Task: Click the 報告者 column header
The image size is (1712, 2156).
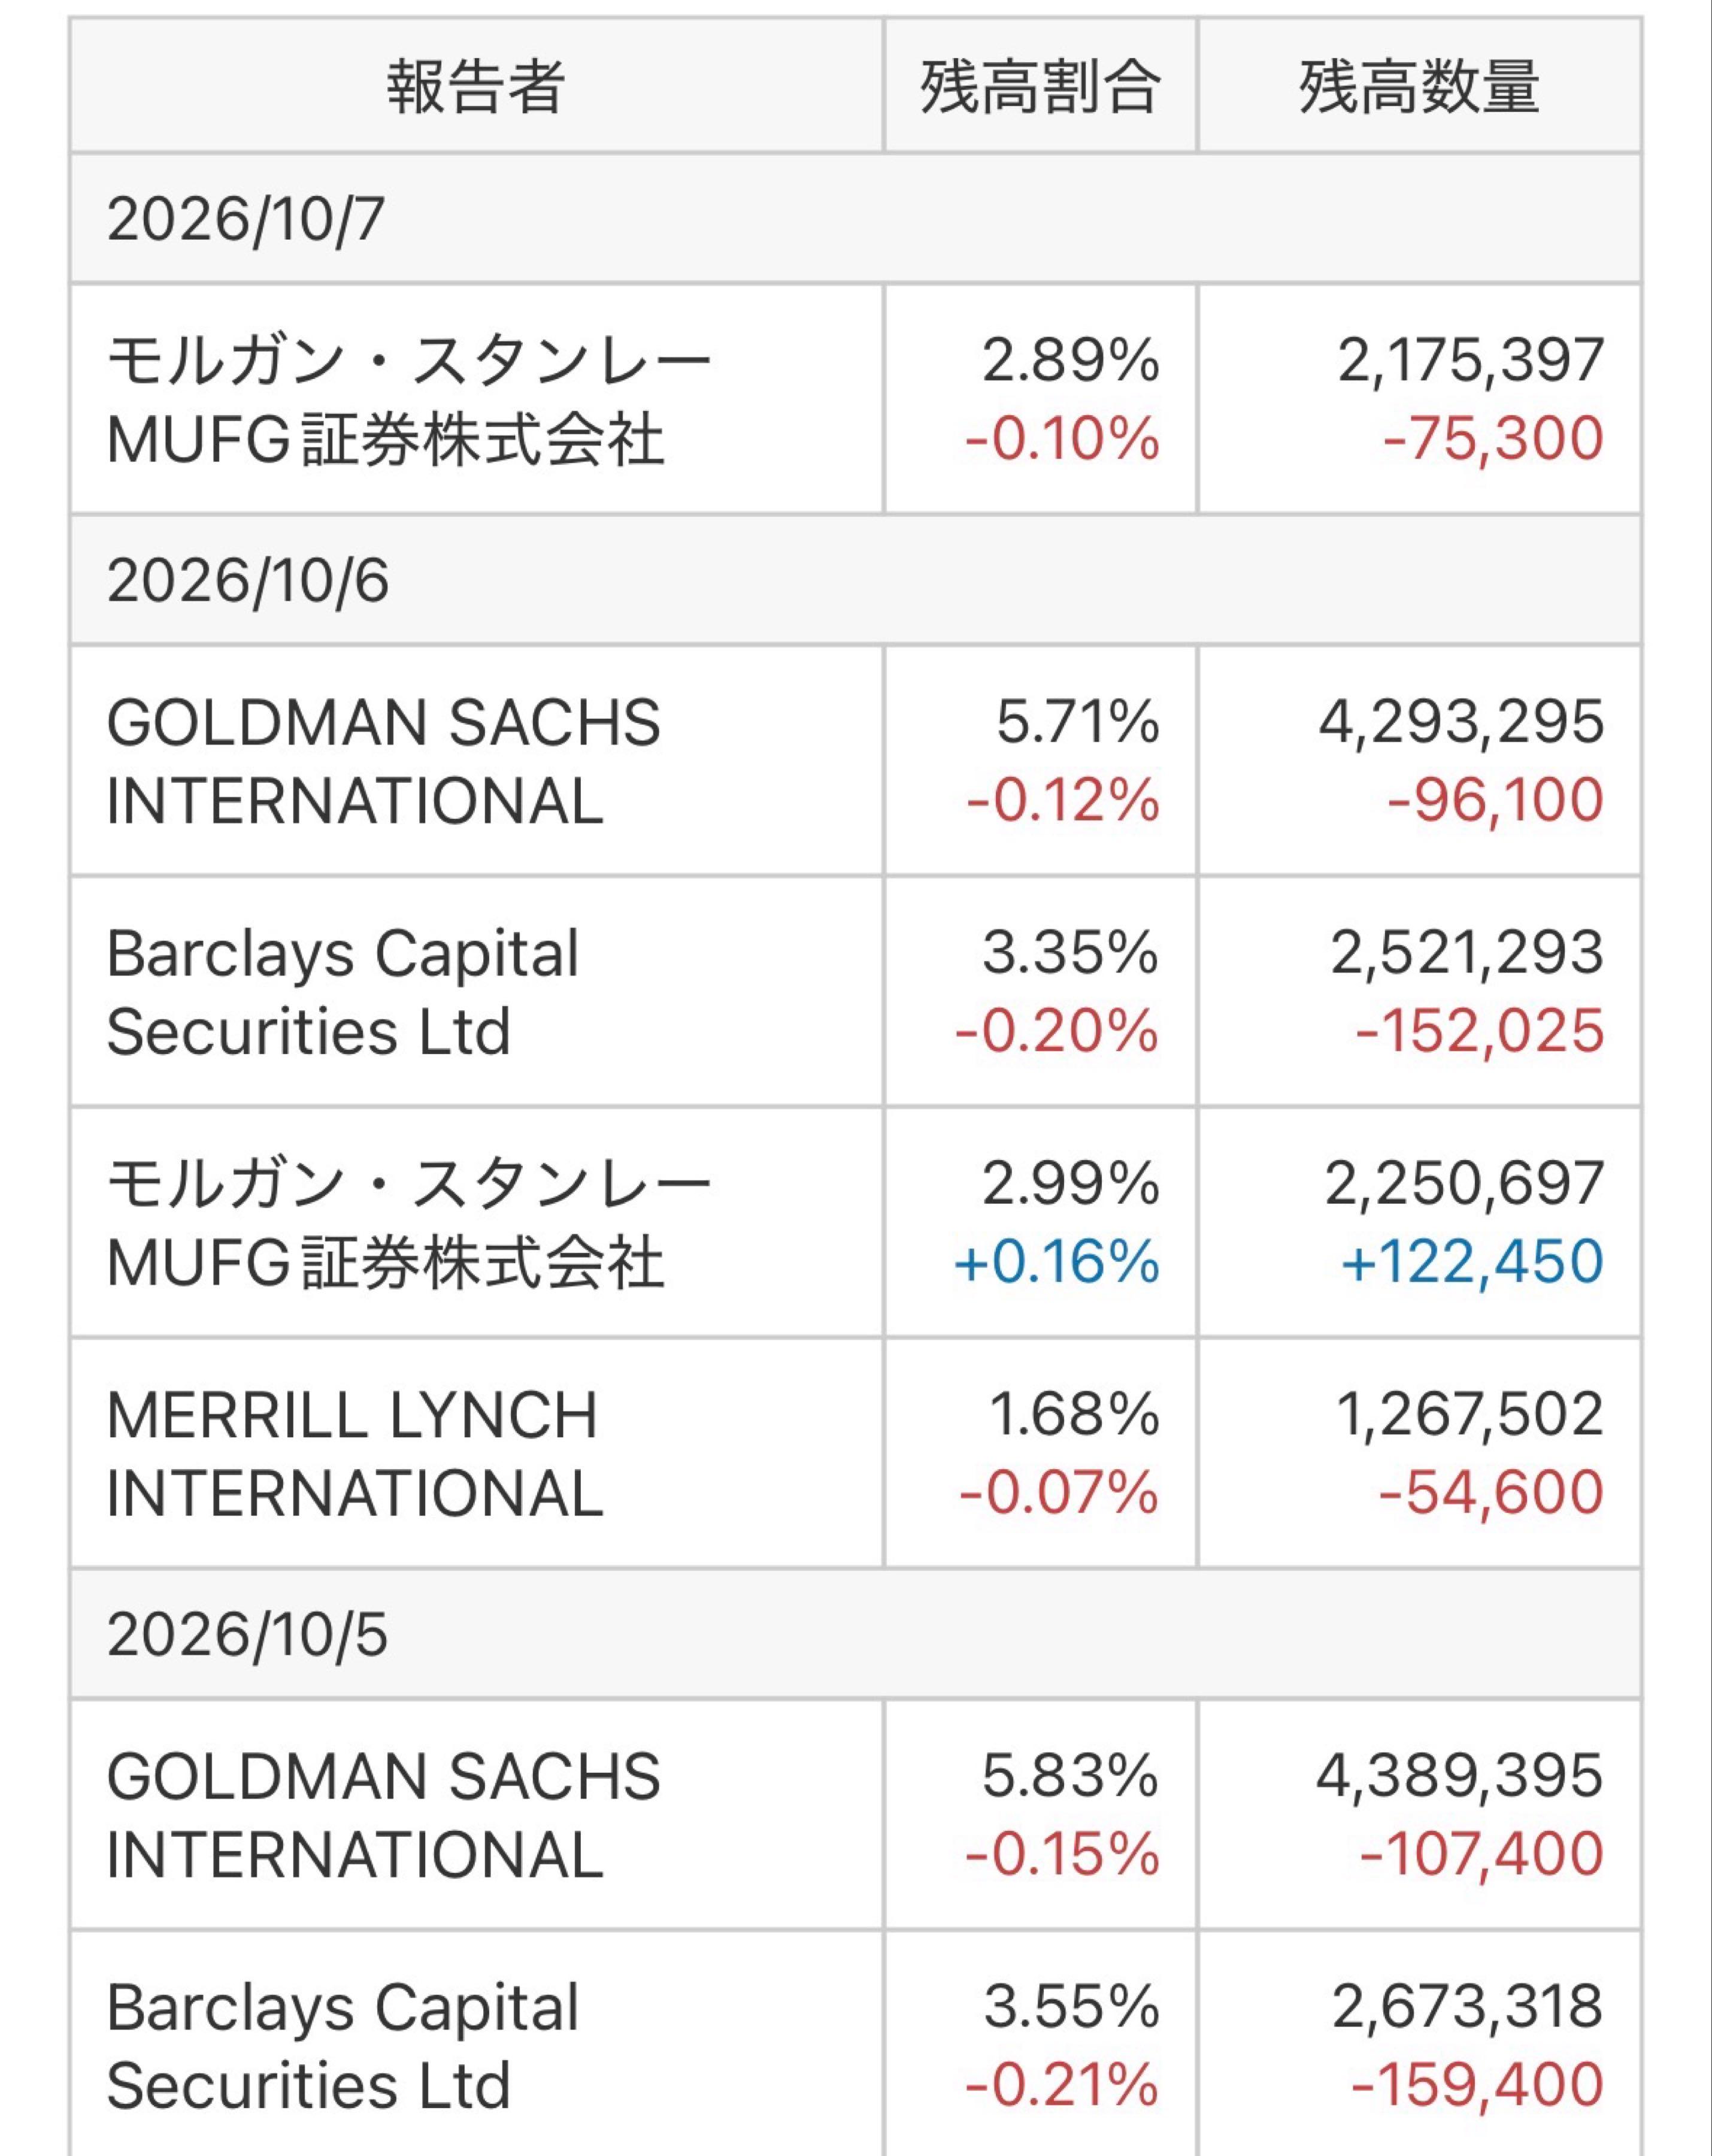Action: tap(476, 86)
